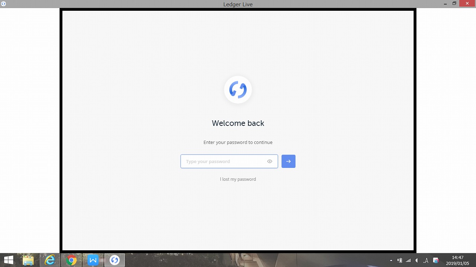This screenshot has height=267, width=476.
Task: Check the battery power status icon
Action: tap(400, 261)
